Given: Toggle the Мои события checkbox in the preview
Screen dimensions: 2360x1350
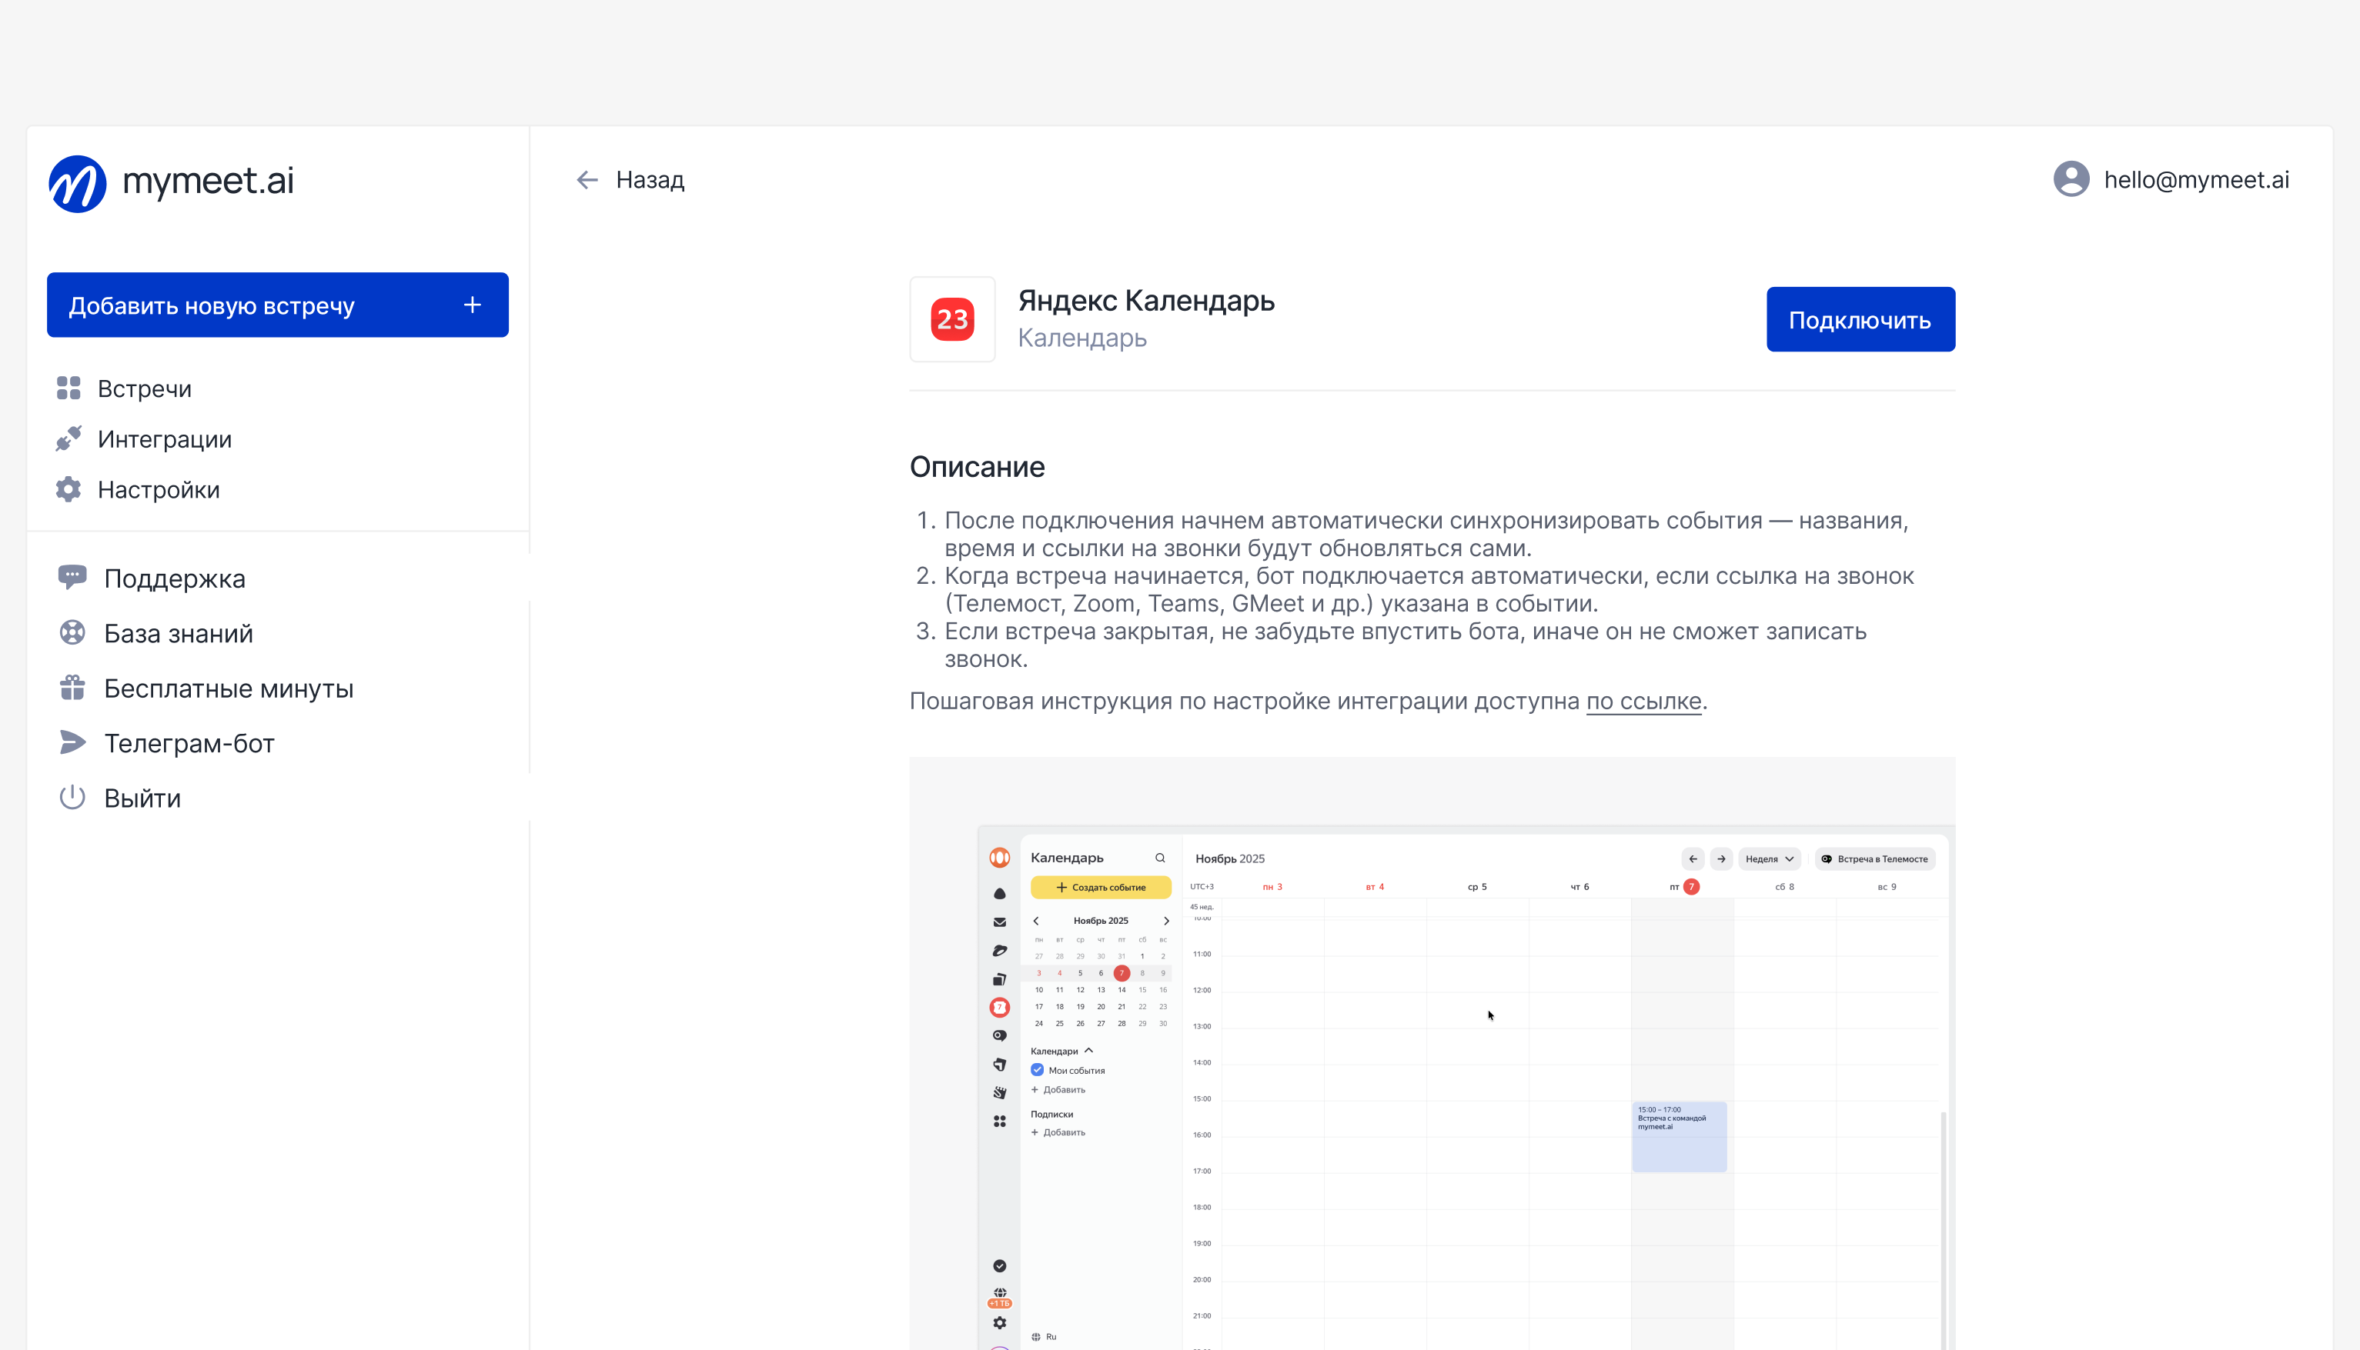Looking at the screenshot, I should 1037,1070.
